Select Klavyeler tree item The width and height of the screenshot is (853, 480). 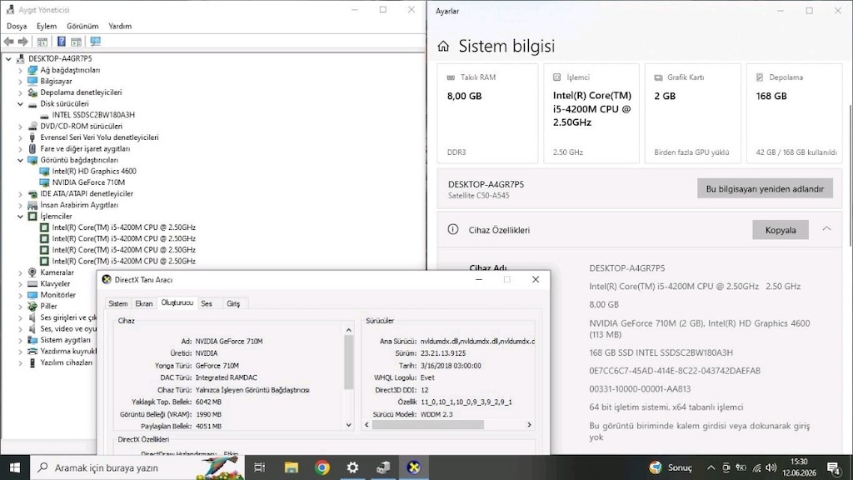tap(55, 283)
